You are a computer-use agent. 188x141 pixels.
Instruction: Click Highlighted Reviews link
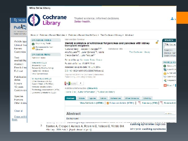click(40, 71)
